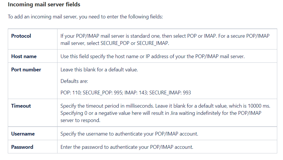Click the Username description text
This screenshot has height=160, width=283.
pos(129,134)
